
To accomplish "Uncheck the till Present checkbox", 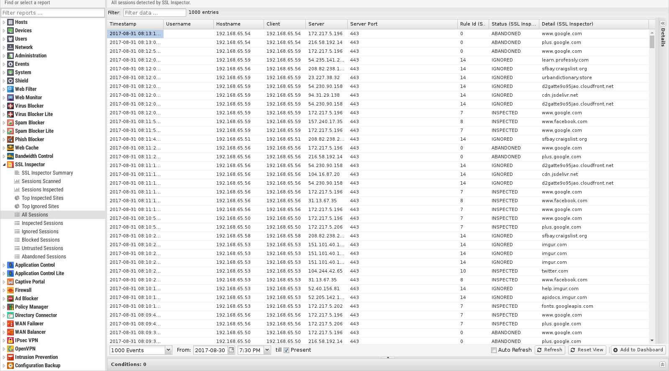I will coord(287,350).
